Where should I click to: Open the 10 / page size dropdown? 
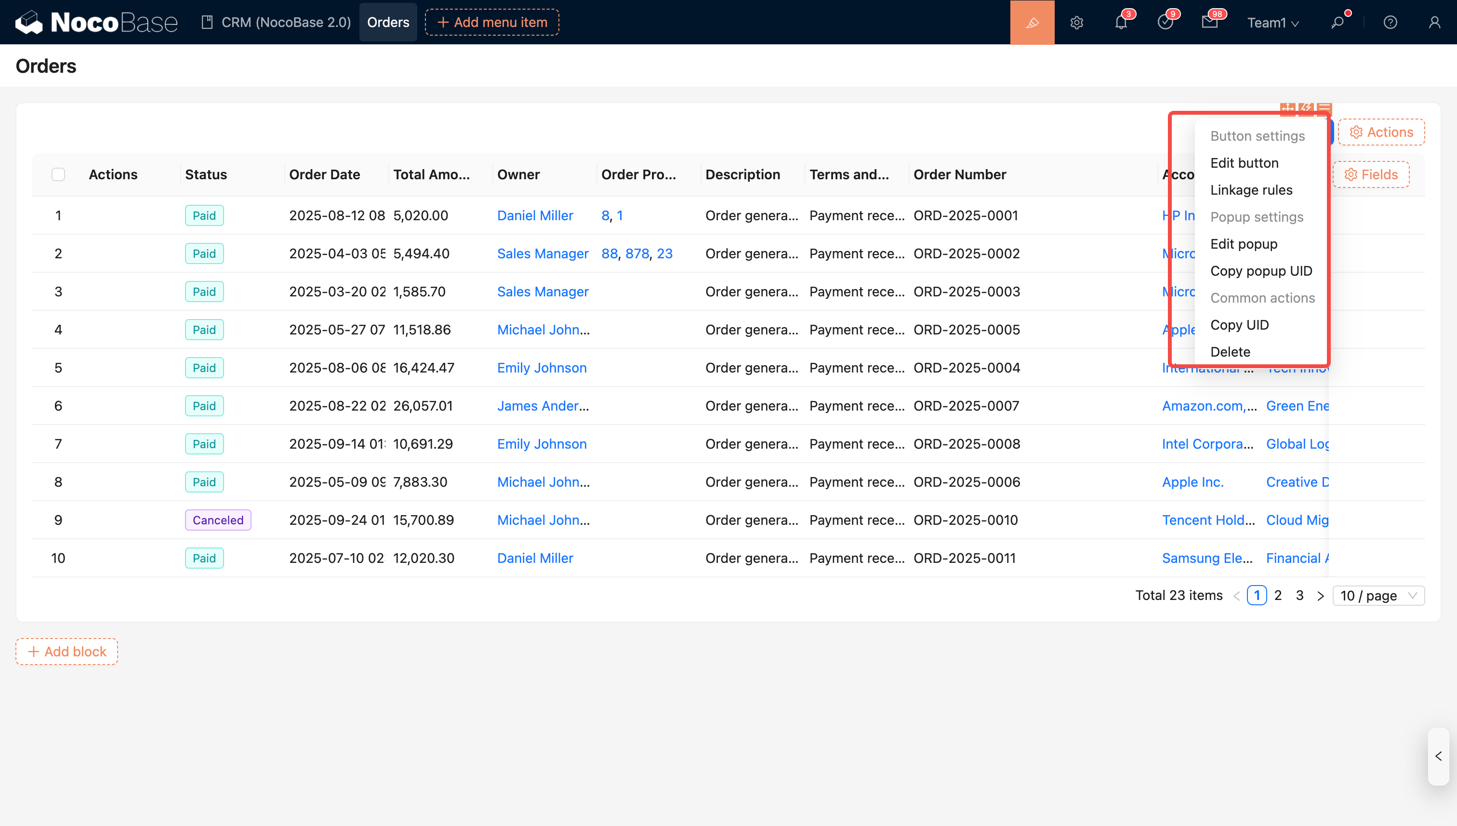point(1378,596)
